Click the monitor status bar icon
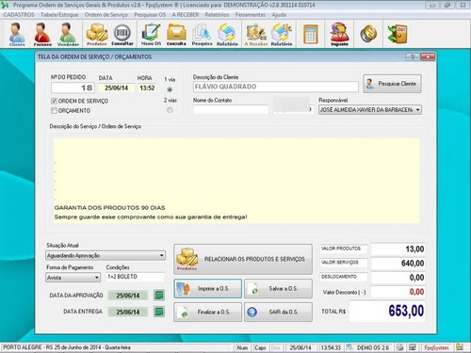Viewport: 471px width, 353px height. (413, 347)
